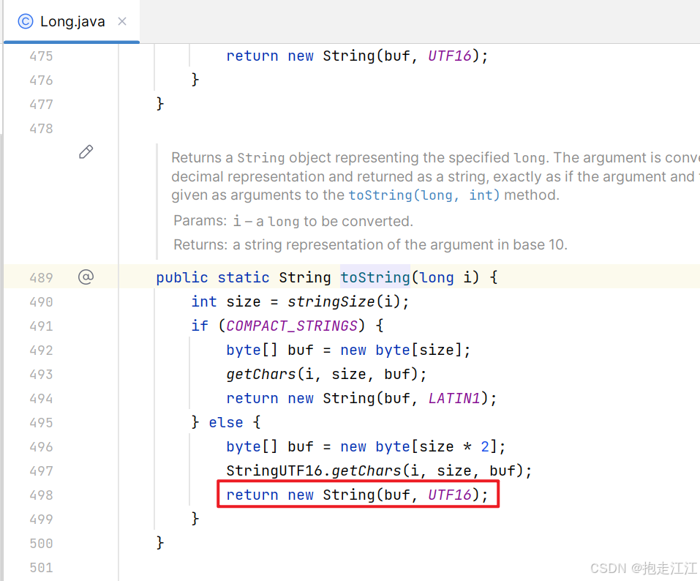700x581 pixels.
Task: Click line number 490 in gutter
Action: [41, 302]
